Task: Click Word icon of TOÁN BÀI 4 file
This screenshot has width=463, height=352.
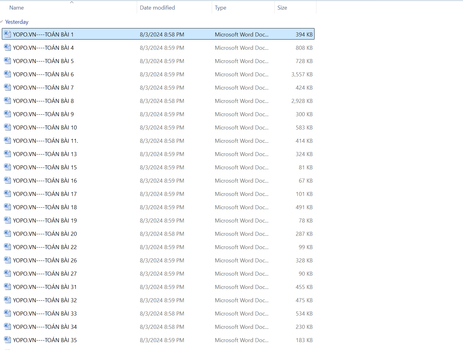Action: [7, 47]
